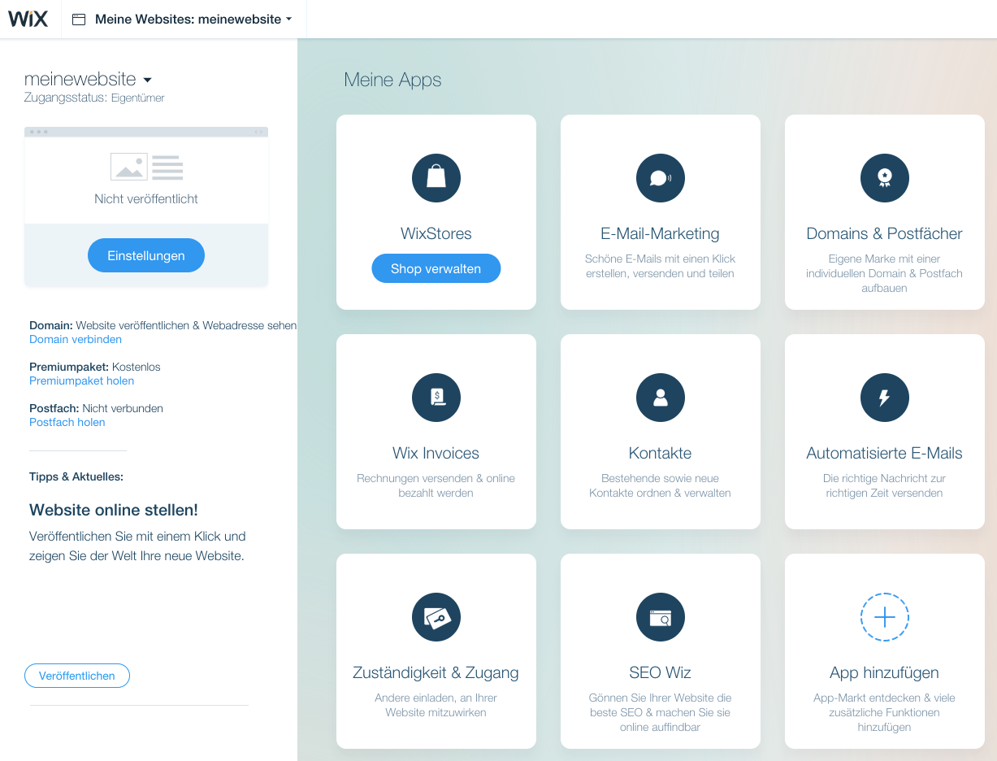Click the Andere einladen description text
997x761 pixels.
[x=436, y=705]
